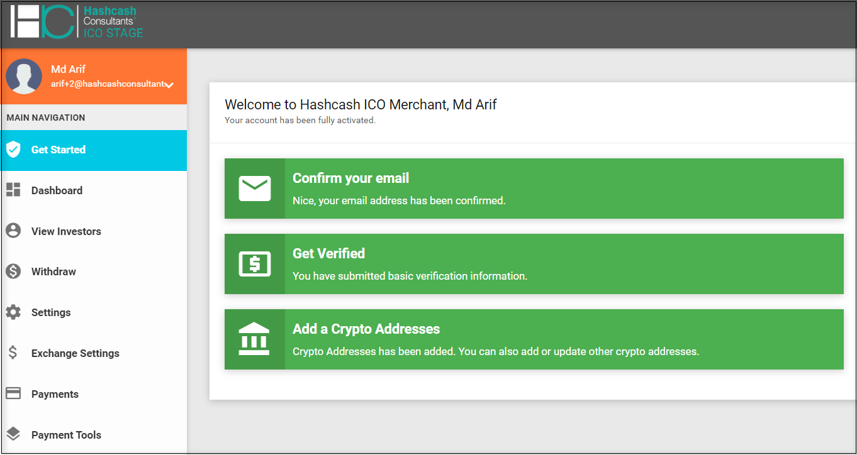
Task: Open Exchange Settings
Action: [x=94, y=353]
